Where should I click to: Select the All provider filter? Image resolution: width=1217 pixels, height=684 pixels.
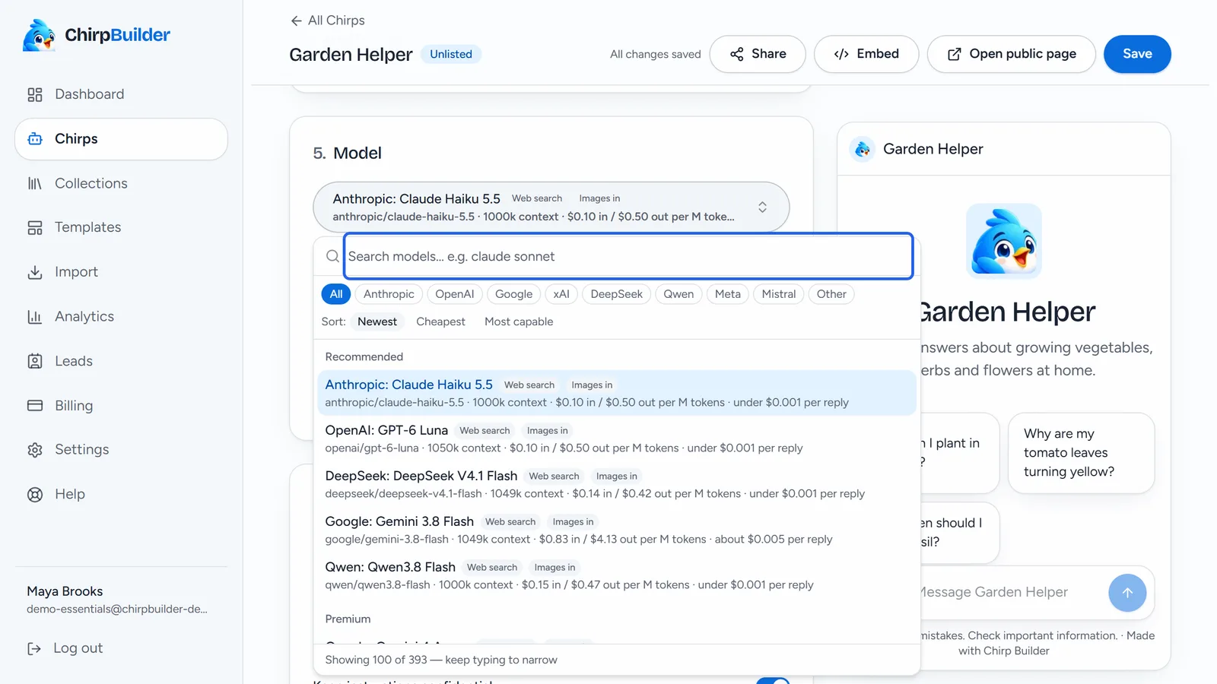[336, 294]
